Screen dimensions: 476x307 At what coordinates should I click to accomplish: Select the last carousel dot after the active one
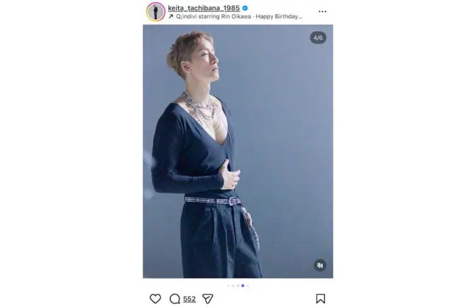coord(248,286)
